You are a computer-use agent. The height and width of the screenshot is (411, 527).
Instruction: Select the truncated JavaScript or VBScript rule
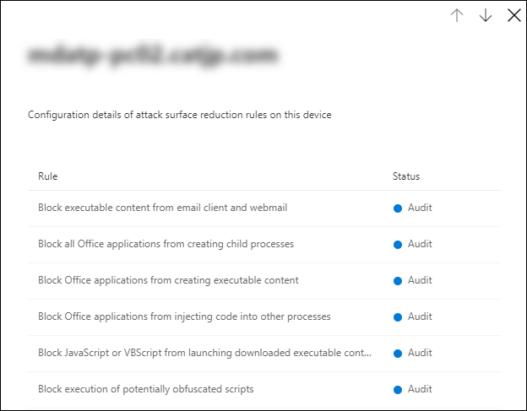(x=204, y=353)
